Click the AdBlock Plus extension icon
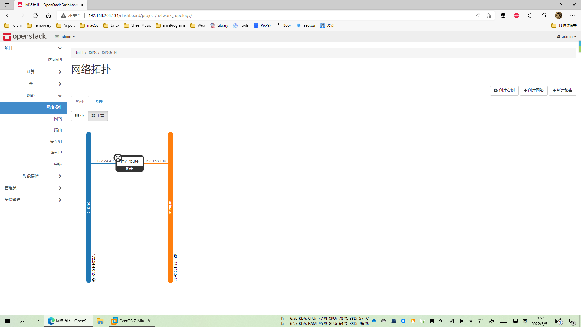This screenshot has width=581, height=327. (517, 15)
